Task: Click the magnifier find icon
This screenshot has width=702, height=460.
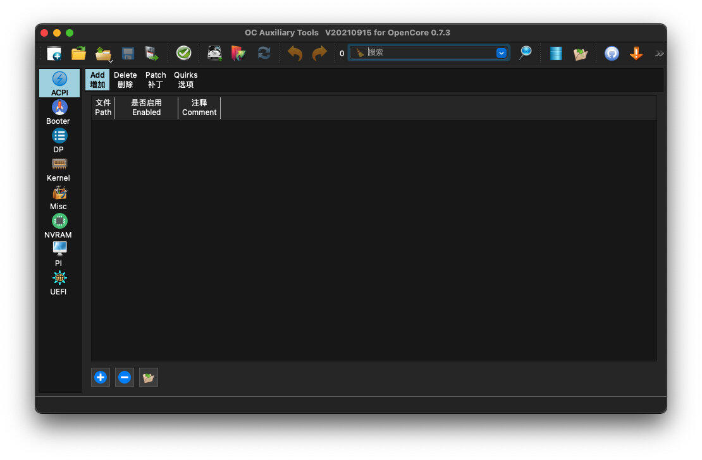Action: (525, 53)
